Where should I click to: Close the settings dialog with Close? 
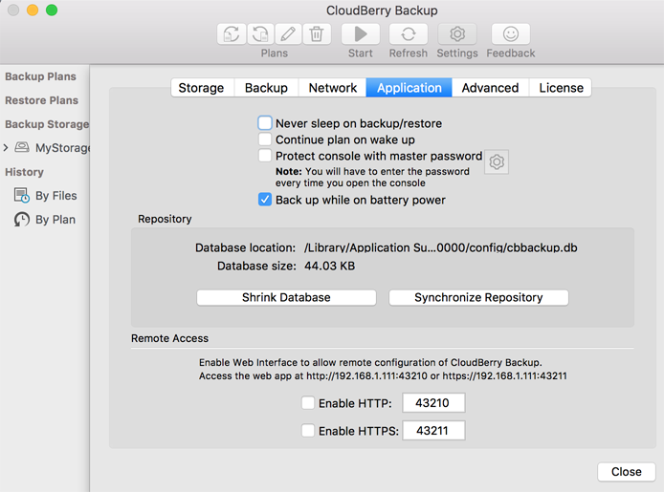click(627, 472)
